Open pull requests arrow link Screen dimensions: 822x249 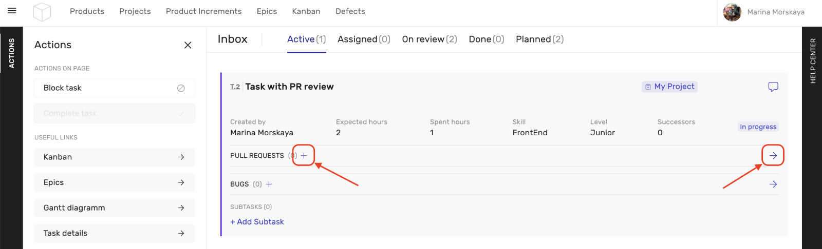773,156
